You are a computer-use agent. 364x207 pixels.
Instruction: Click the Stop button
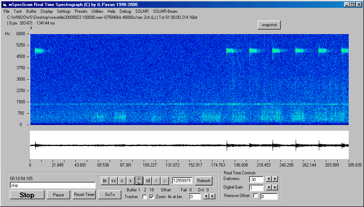(27, 195)
